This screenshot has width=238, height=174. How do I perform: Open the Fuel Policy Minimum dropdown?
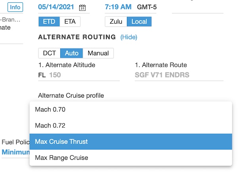tap(16, 152)
